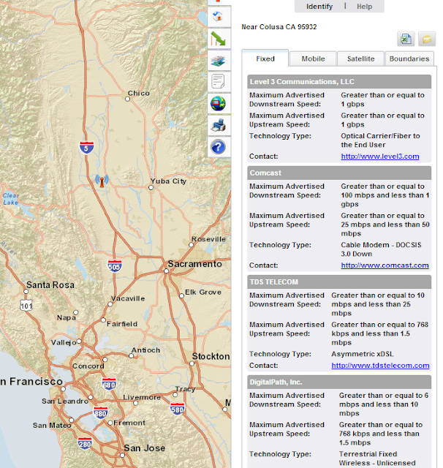Click Stockton label on map
This screenshot has height=468, width=443.
[211, 356]
